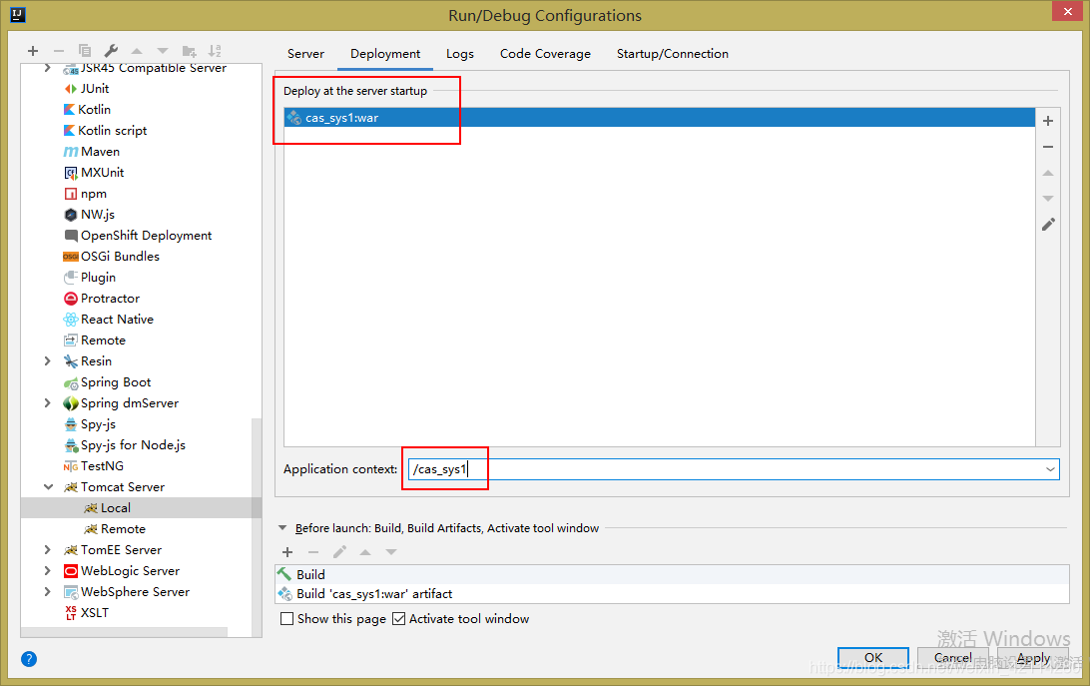
Task: Expand Resin tree node
Action: point(47,361)
